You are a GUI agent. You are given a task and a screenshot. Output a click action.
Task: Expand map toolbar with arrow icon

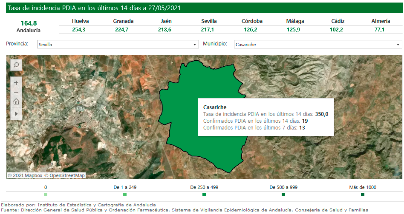point(16,114)
